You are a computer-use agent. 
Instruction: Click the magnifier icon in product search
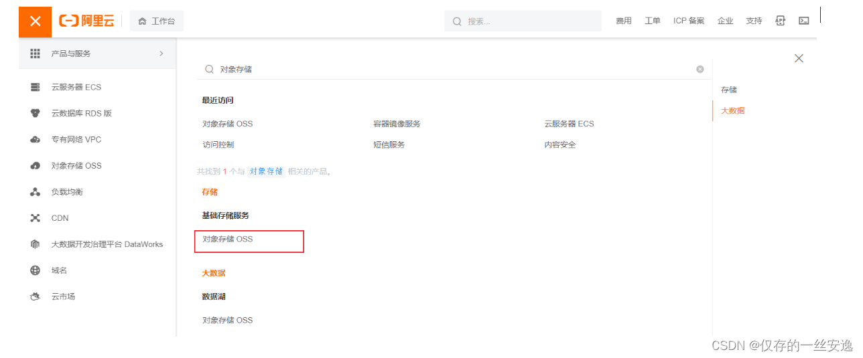click(209, 69)
